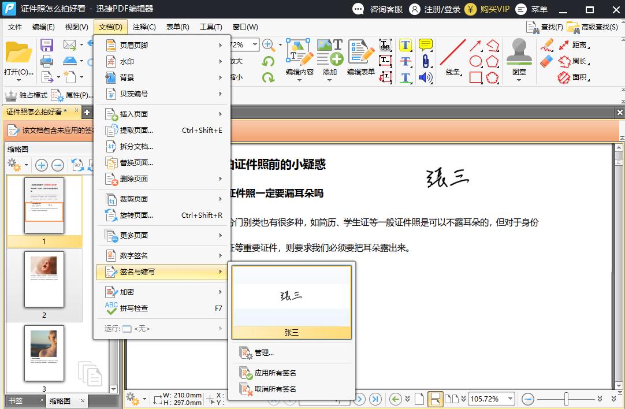Enable 独占模式 (Exclusive Mode)

26,95
